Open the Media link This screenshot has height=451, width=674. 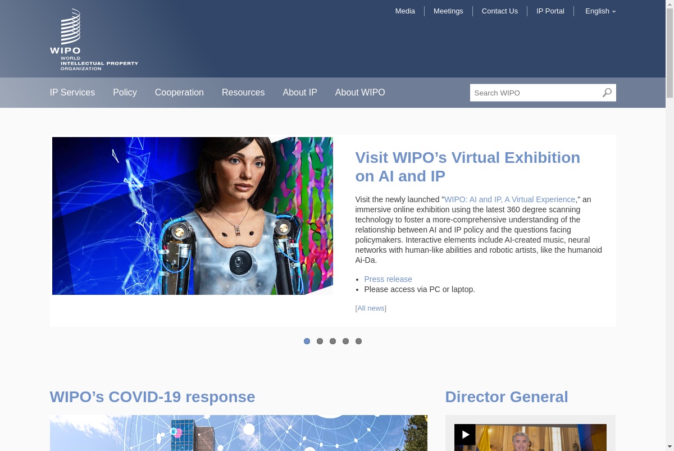click(x=405, y=11)
